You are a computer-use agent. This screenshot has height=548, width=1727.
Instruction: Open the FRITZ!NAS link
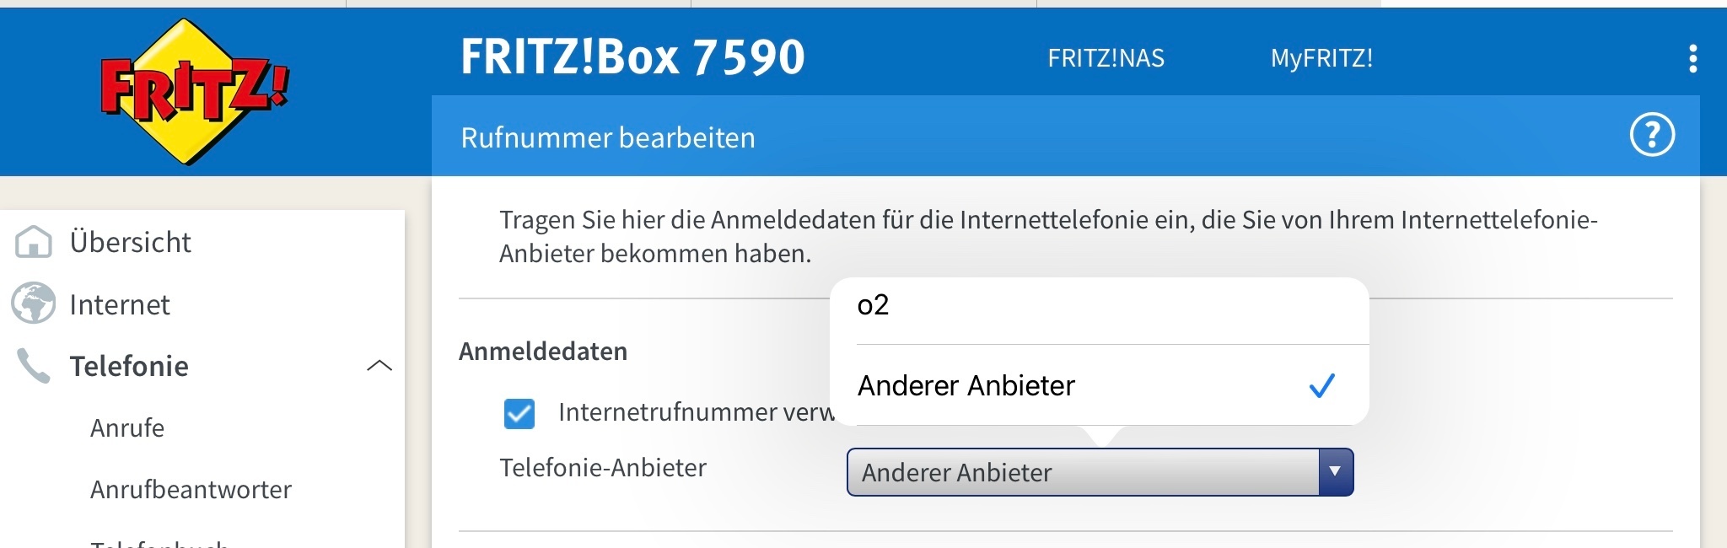tap(1106, 58)
